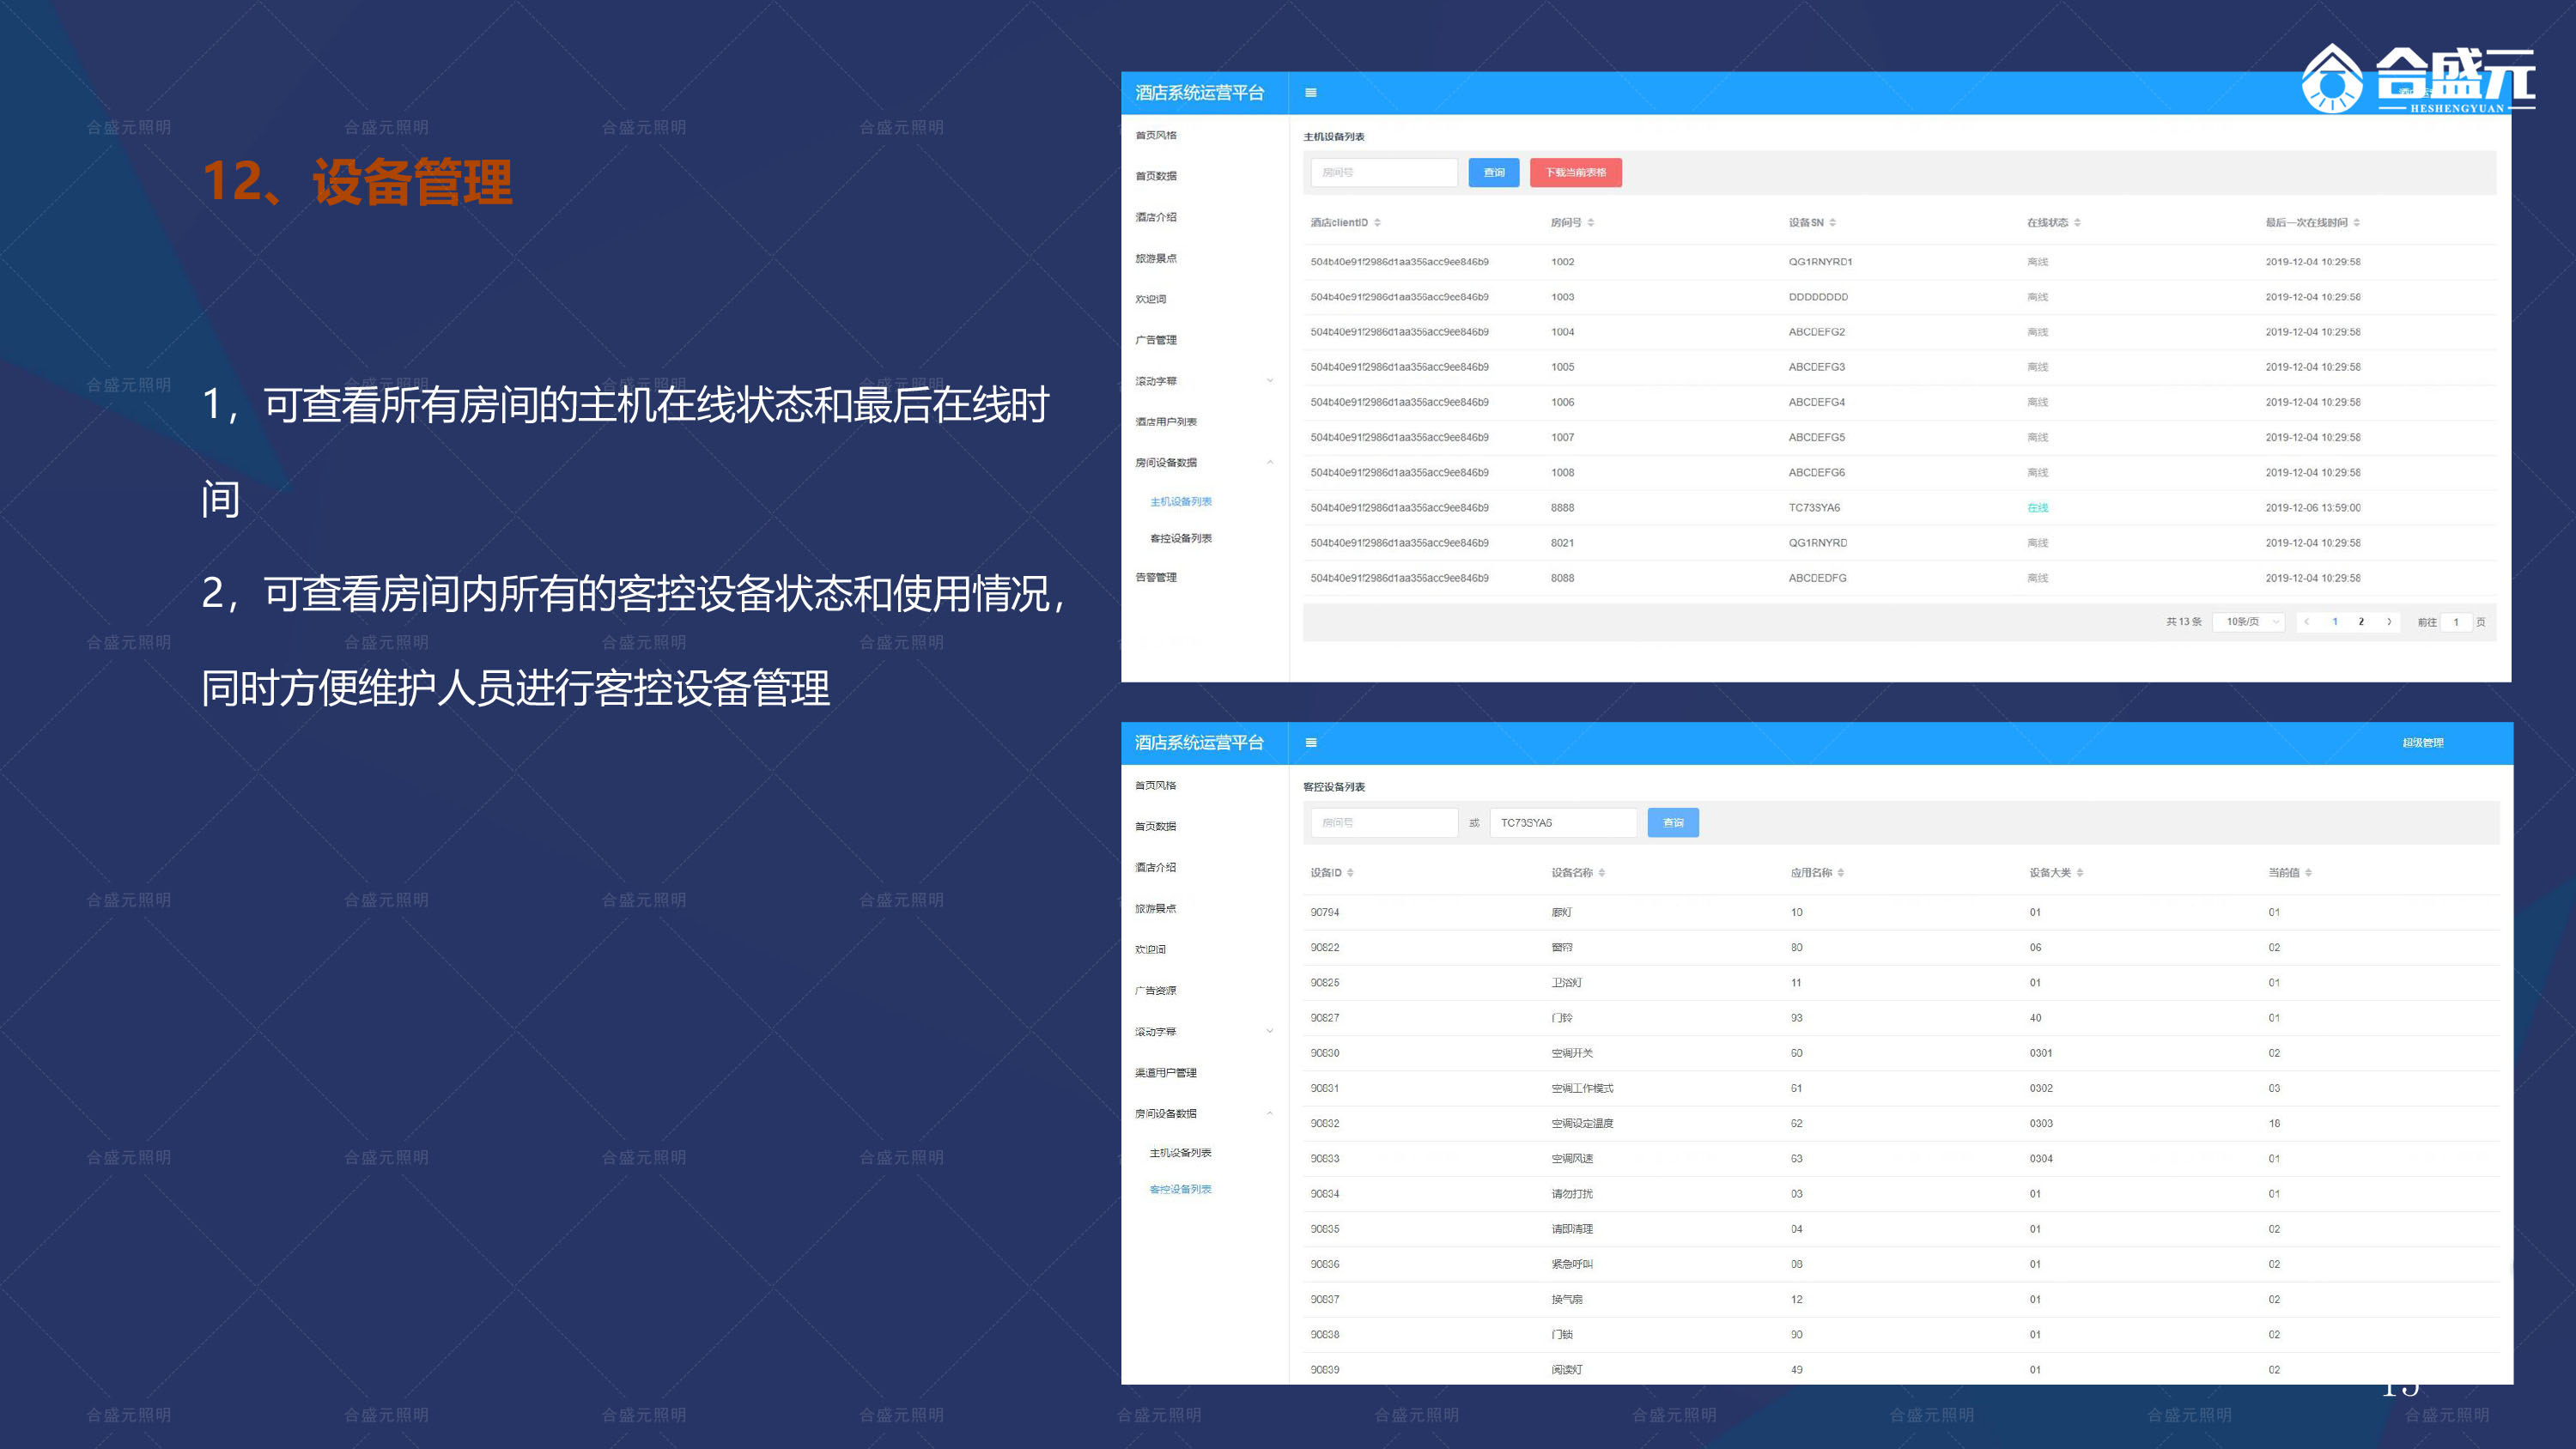The width and height of the screenshot is (2576, 1449).
Task: Click 紧急呼叫 device name cell
Action: (1572, 1264)
